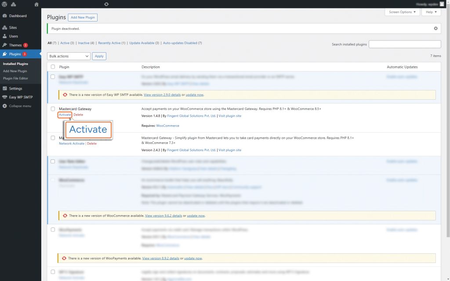Check the WooPayments row checkbox
Image resolution: width=450 pixels, height=281 pixels.
(53, 230)
